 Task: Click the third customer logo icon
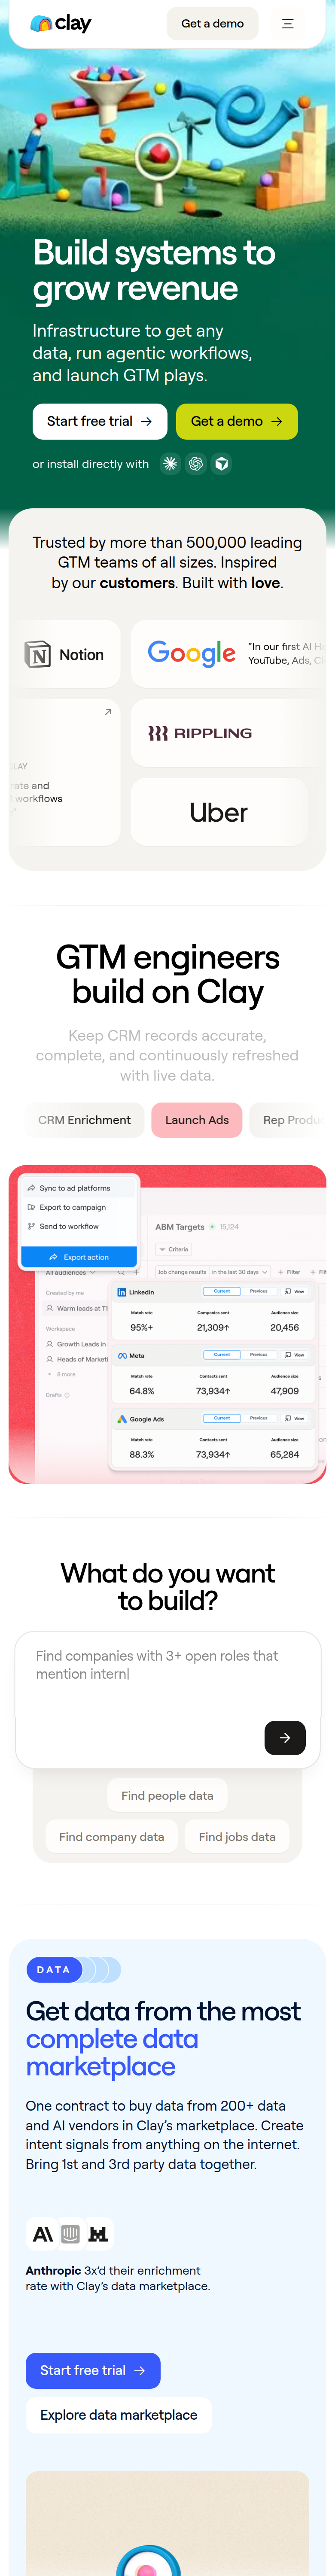(x=98, y=2234)
